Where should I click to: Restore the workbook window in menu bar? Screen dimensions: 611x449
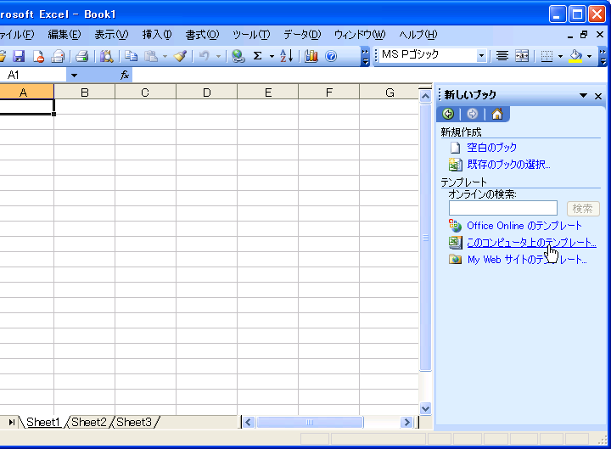tap(584, 35)
